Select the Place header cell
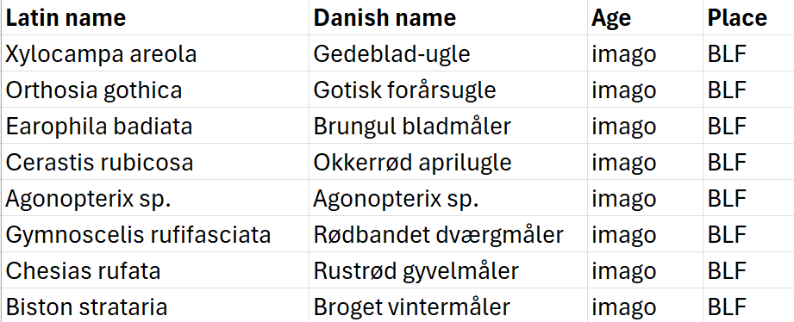This screenshot has height=322, width=794. click(x=748, y=18)
